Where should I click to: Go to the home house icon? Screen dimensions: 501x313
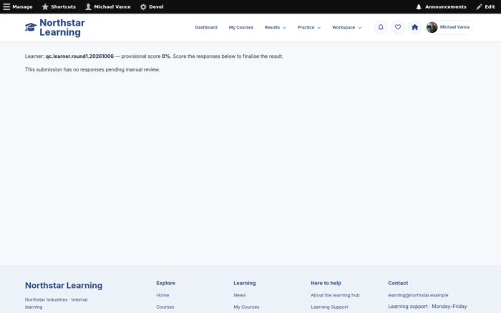click(x=414, y=27)
